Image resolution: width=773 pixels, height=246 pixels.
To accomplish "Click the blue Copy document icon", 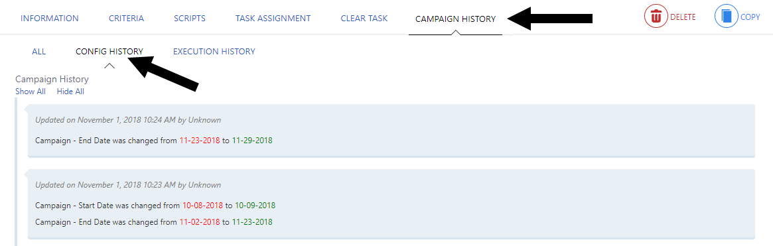I will [726, 17].
